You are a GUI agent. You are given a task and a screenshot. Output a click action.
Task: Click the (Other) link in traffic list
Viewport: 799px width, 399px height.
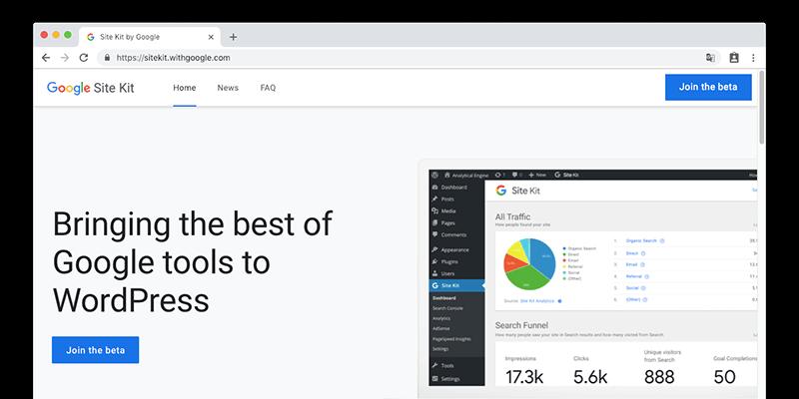pos(633,300)
